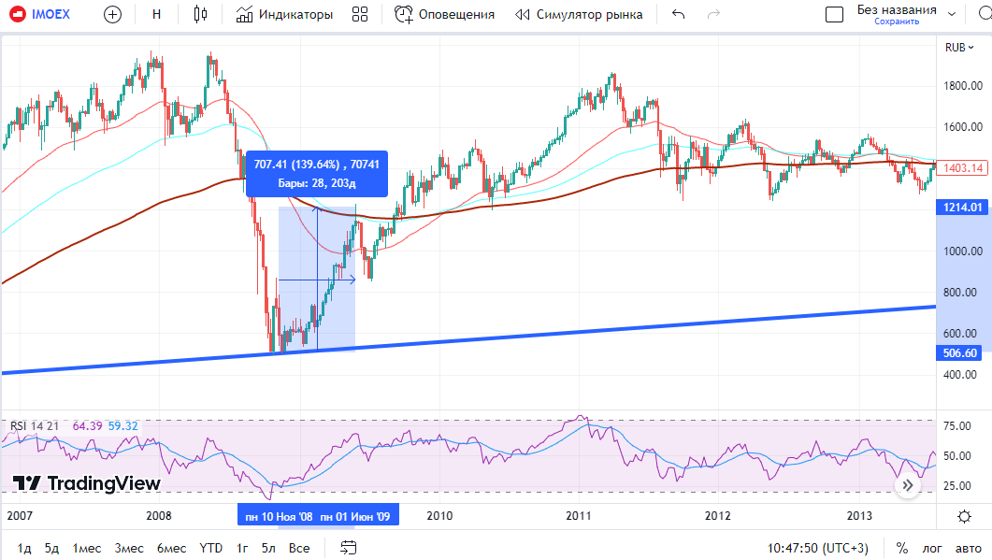The height and width of the screenshot is (560, 992).
Task: Open the candlestick chart type selector
Action: pos(200,14)
